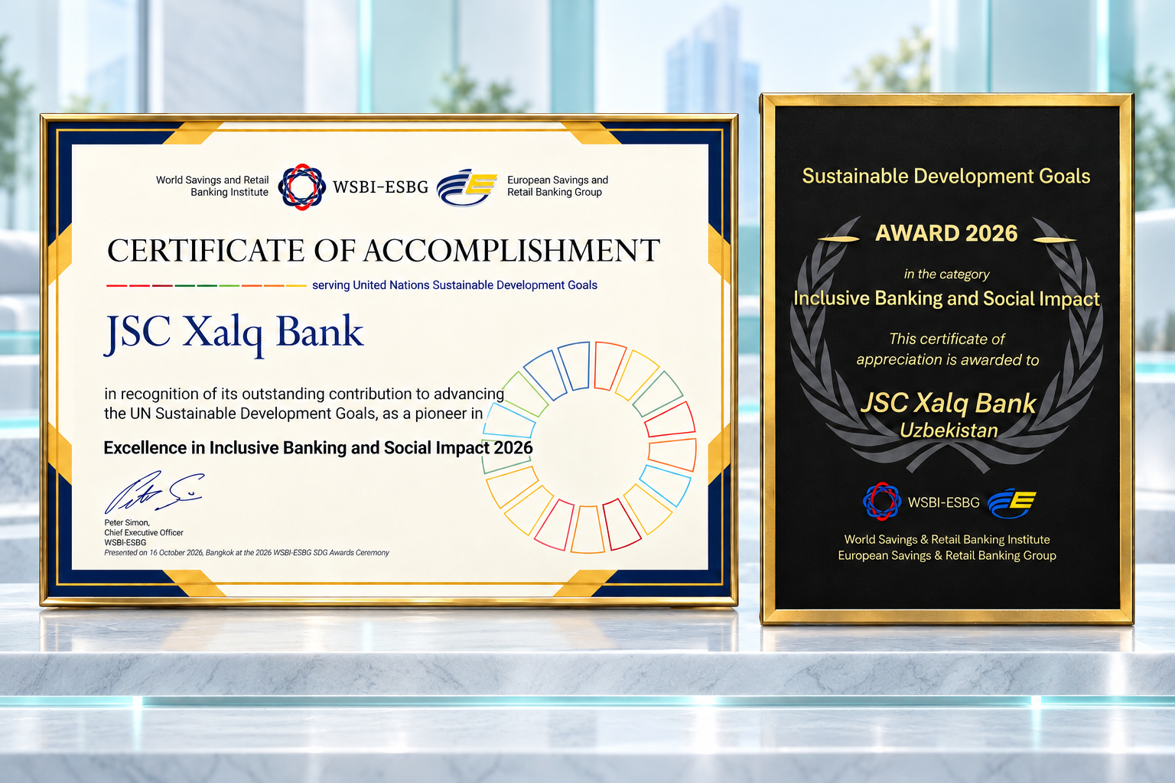Click "the UN Sustainable Development Goals, as a pioneer in" line
Image resolution: width=1175 pixels, height=783 pixels.
click(294, 414)
